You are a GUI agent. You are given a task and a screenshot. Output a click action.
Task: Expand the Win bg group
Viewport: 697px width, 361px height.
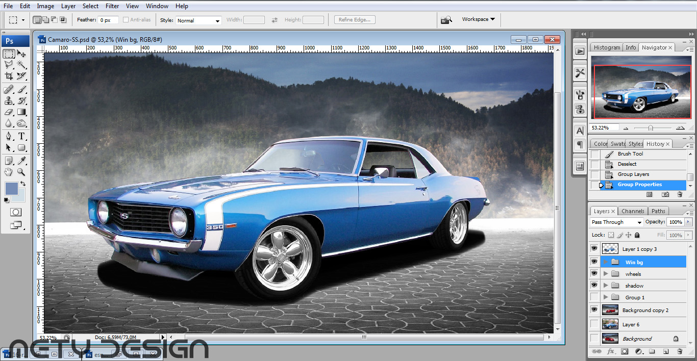coord(606,262)
